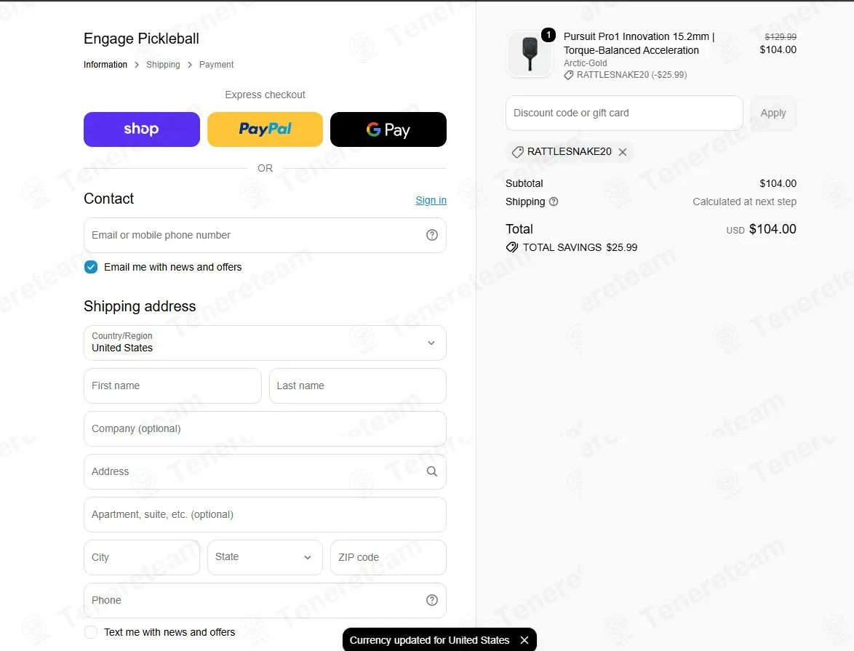This screenshot has width=854, height=651.
Task: Go to Shipping breadcrumb step
Action: coord(163,64)
